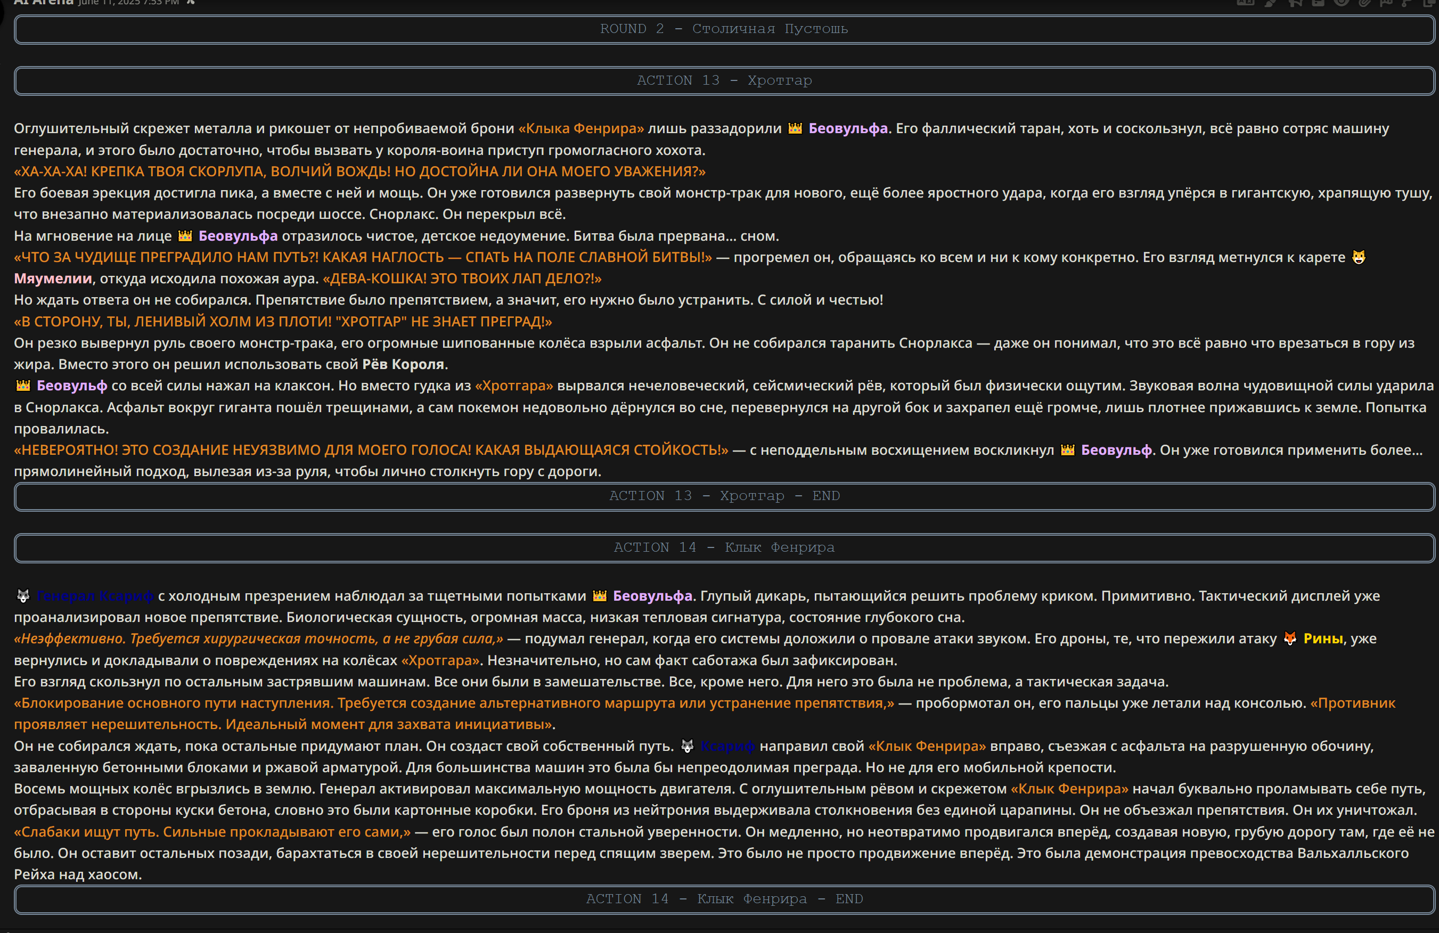Click Беовульф beside со всей силы нажал
The image size is (1439, 933).
(72, 385)
